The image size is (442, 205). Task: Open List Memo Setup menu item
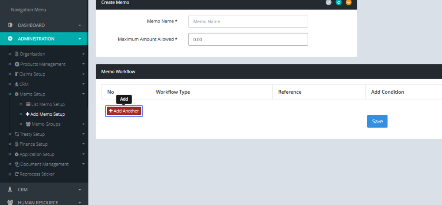click(48, 104)
